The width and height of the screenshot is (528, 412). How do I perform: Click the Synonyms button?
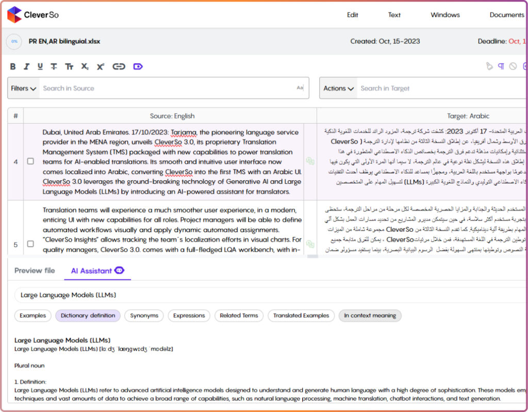click(144, 316)
